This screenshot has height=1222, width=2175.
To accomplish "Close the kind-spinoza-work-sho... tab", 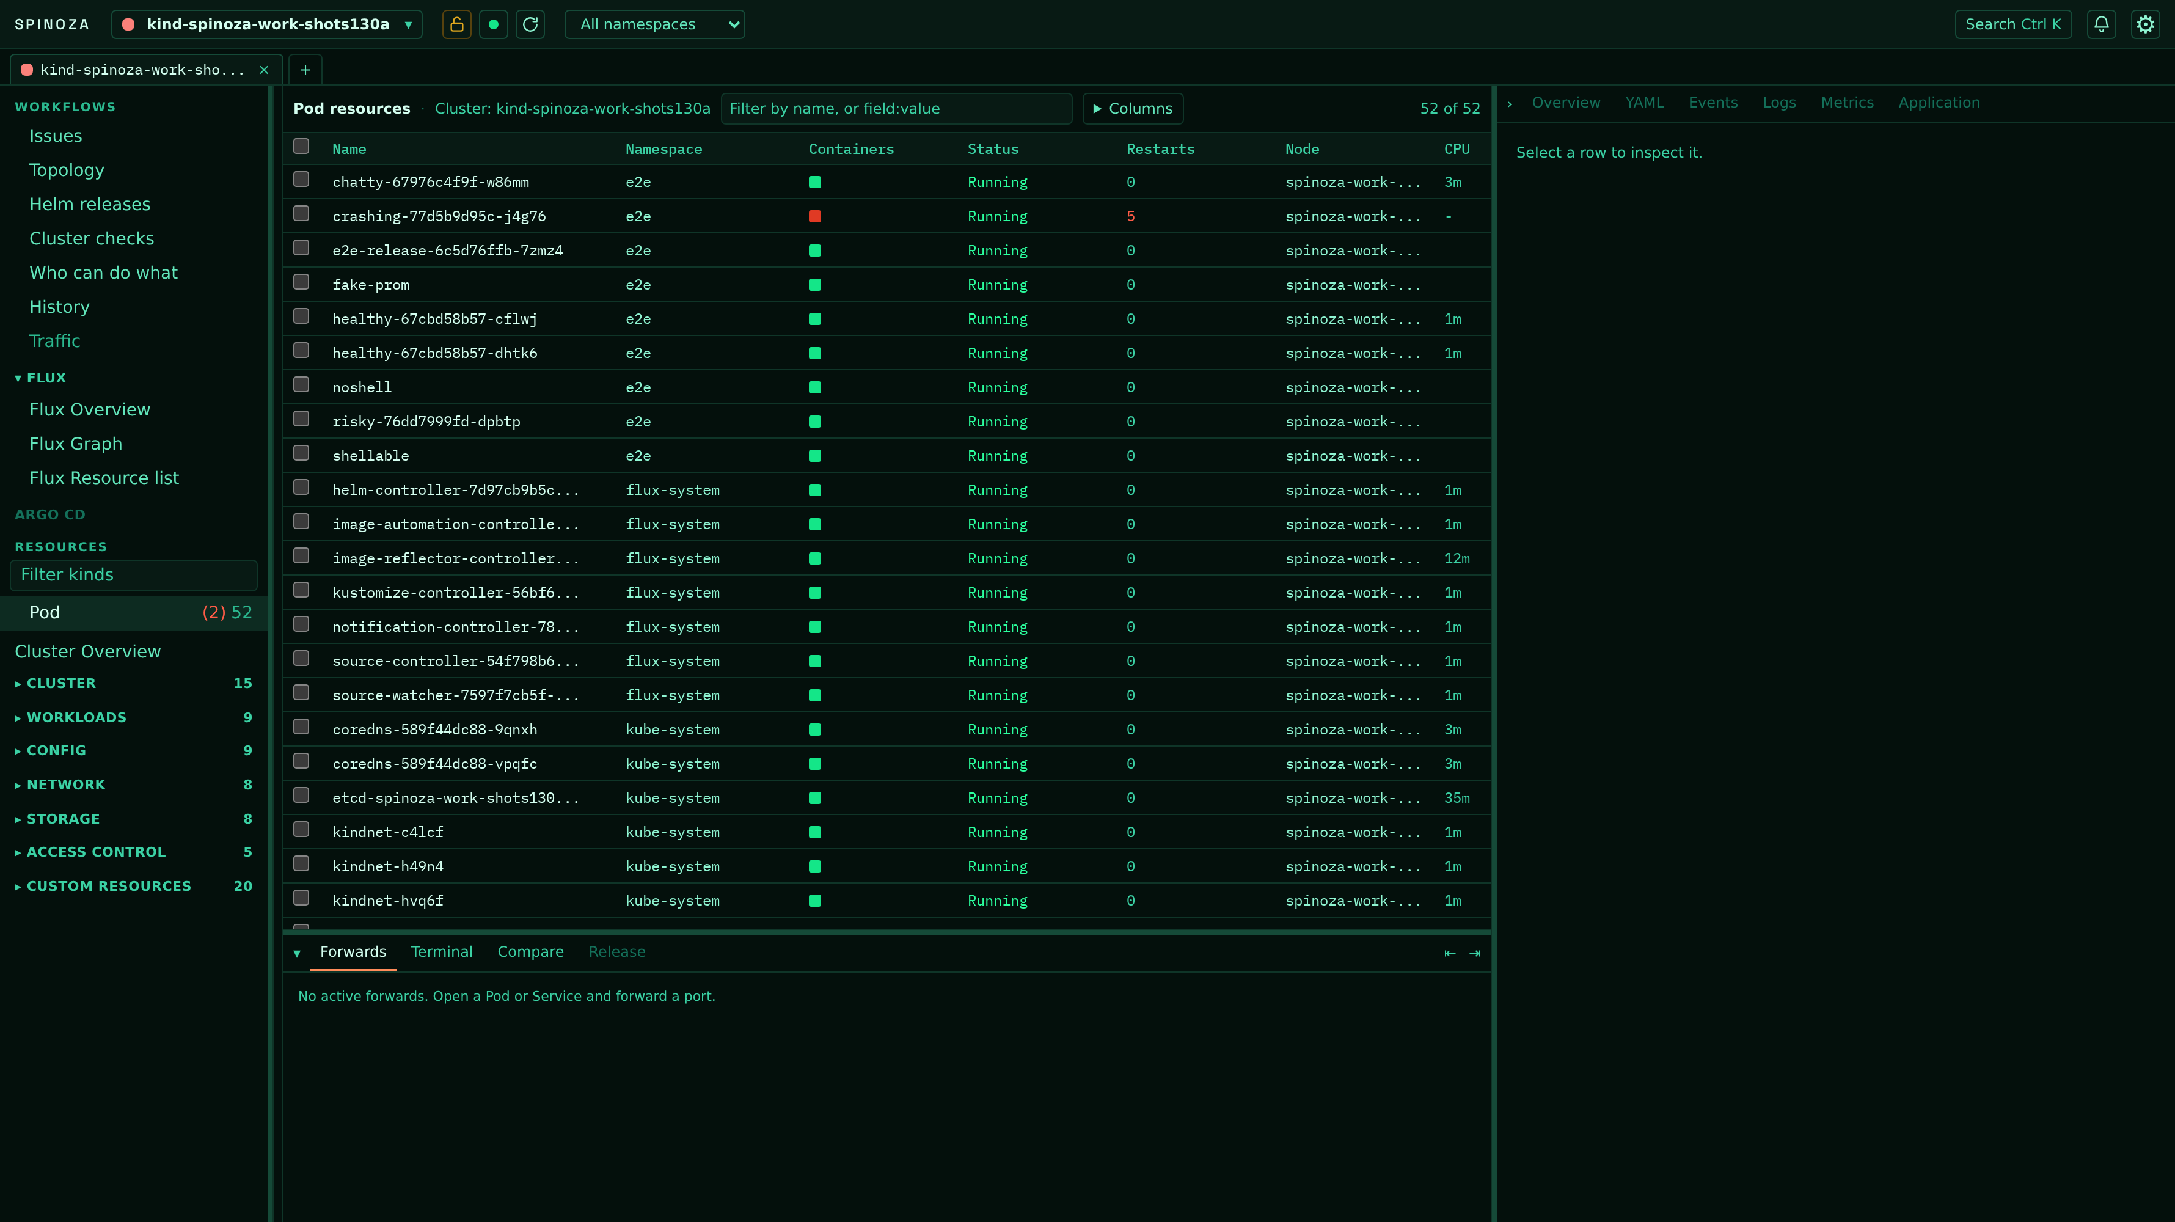I will (263, 70).
